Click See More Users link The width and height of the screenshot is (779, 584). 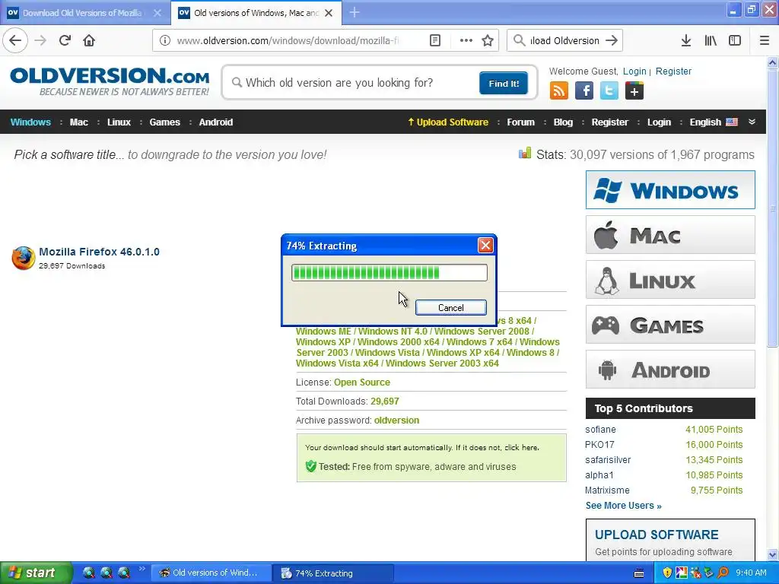[624, 506]
